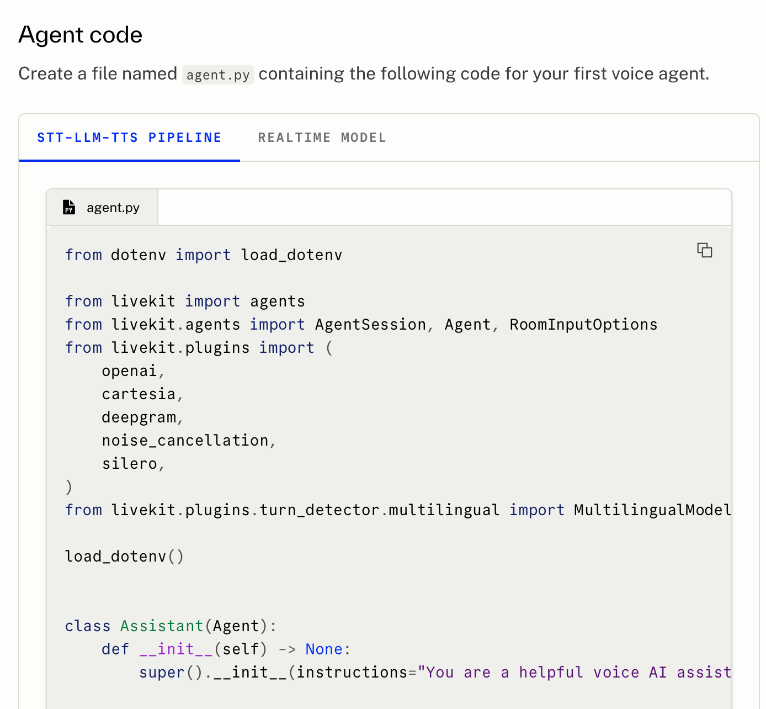The image size is (766, 709).
Task: Click the Assistant class name
Action: click(162, 626)
